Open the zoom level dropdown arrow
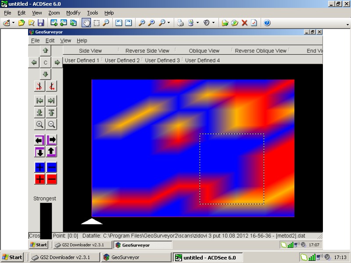This screenshot has width=351, height=263. 169,23
